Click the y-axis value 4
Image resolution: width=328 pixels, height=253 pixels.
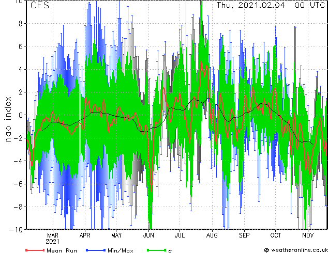point(21,69)
